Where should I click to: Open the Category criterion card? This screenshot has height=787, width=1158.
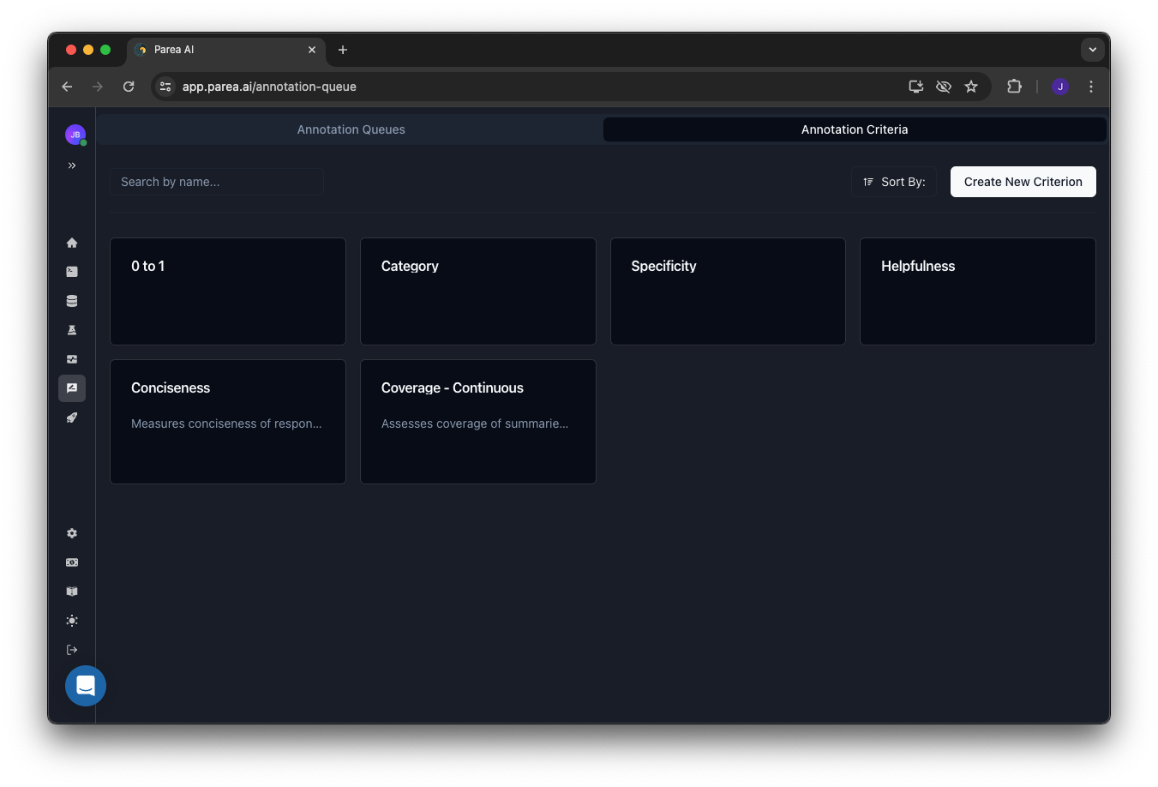click(478, 291)
